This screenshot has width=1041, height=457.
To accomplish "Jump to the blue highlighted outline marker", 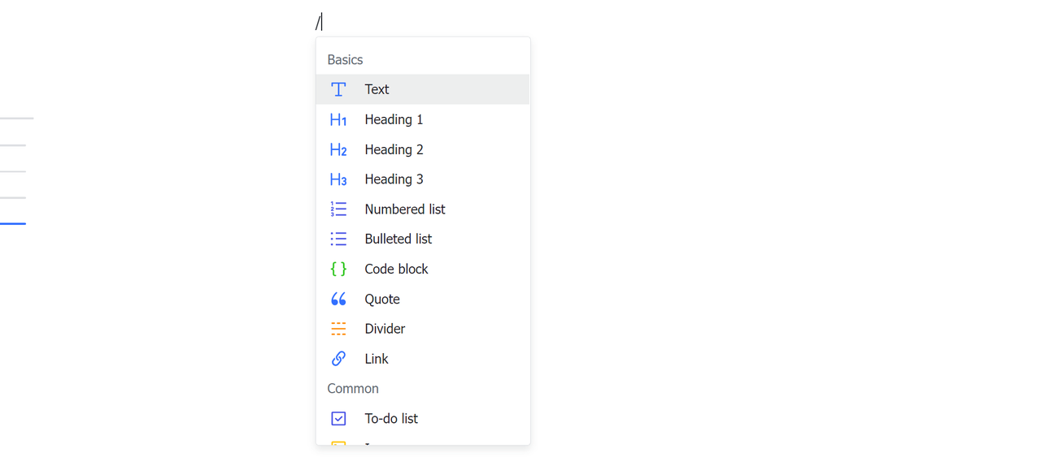I will point(13,223).
